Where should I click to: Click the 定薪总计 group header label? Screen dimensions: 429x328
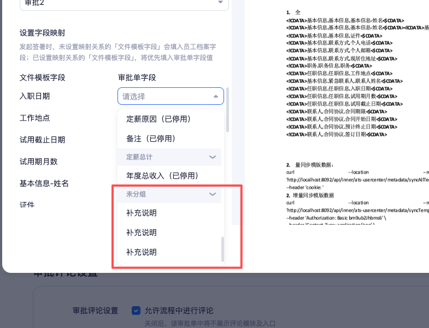139,157
